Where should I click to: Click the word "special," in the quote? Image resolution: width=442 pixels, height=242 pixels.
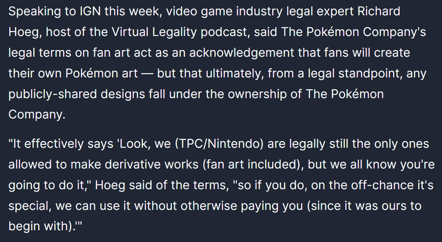click(x=30, y=206)
